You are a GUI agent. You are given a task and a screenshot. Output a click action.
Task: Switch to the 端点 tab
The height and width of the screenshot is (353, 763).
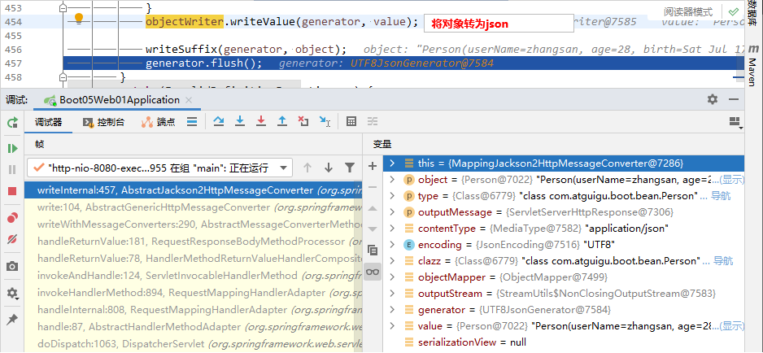tap(158, 122)
